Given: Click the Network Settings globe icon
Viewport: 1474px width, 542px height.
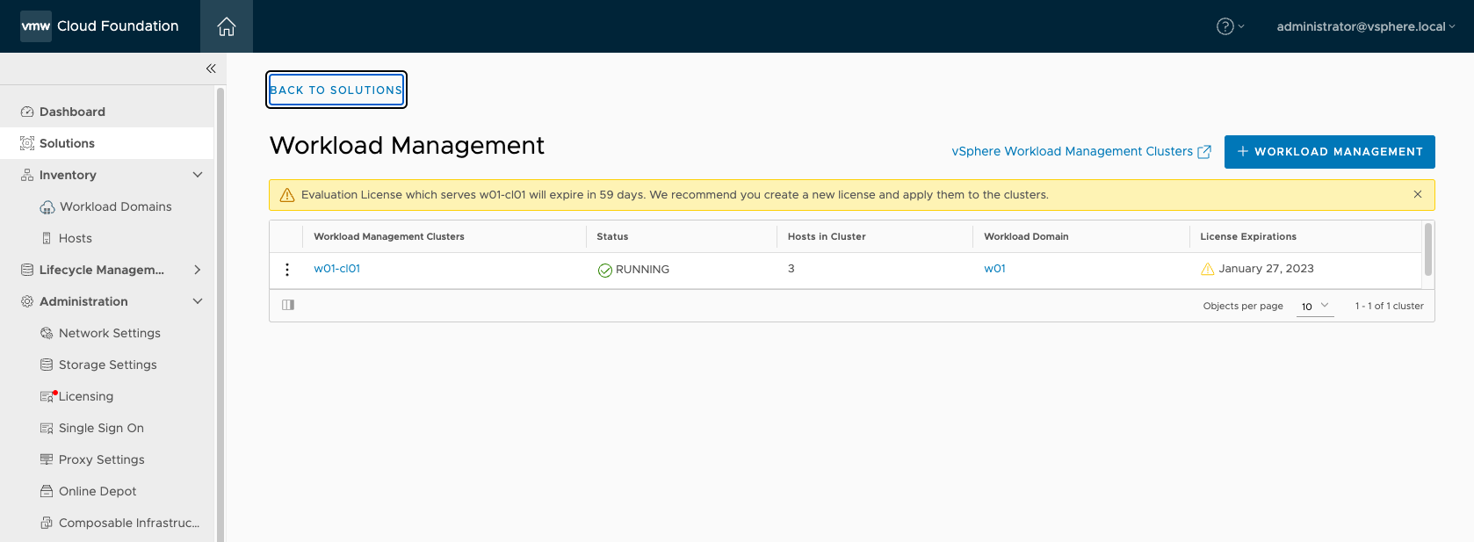Looking at the screenshot, I should pyautogui.click(x=47, y=333).
